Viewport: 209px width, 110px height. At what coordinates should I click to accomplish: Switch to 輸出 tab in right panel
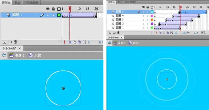120,2
